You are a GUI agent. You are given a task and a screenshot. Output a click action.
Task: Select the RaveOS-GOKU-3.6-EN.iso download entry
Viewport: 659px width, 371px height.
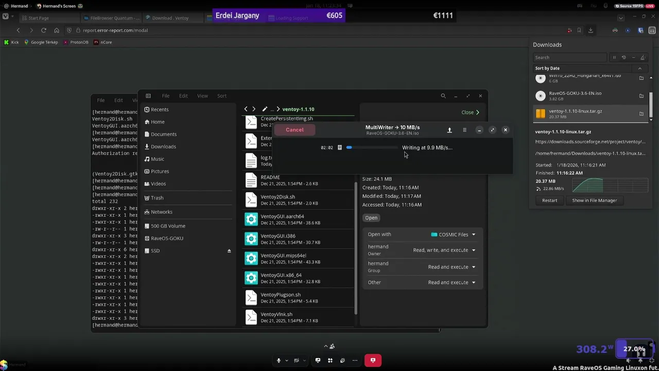click(590, 96)
